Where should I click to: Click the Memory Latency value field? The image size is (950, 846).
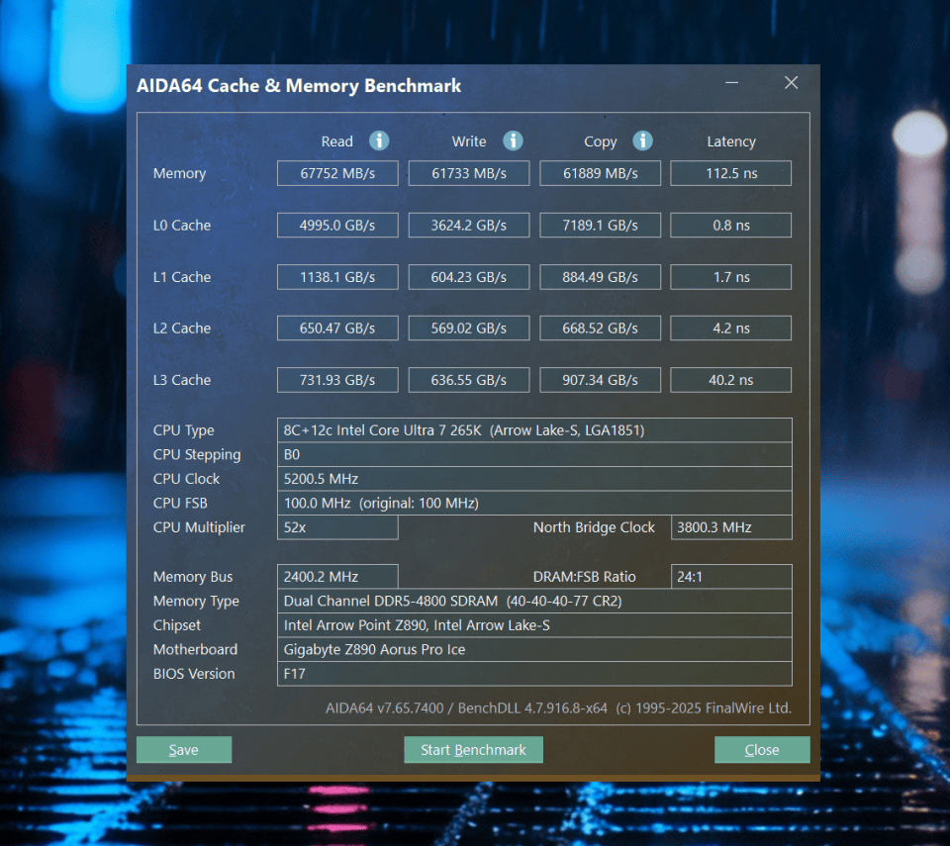[730, 172]
